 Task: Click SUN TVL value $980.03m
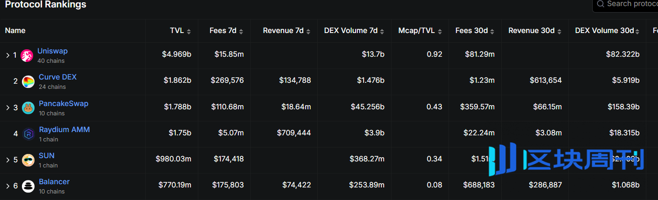coord(174,159)
